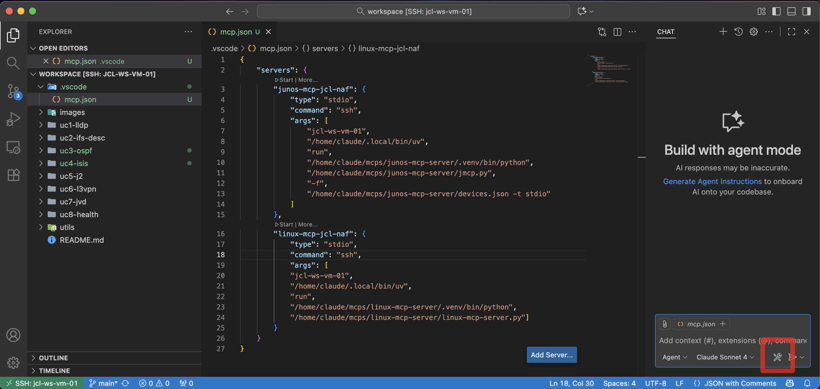Go back with the left arrow
The width and height of the screenshot is (820, 389).
[x=230, y=11]
